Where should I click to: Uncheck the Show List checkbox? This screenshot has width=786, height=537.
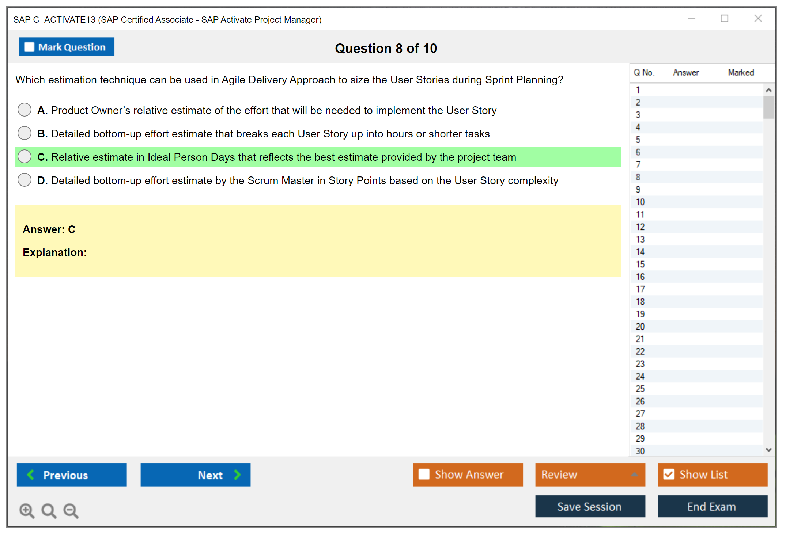(669, 474)
